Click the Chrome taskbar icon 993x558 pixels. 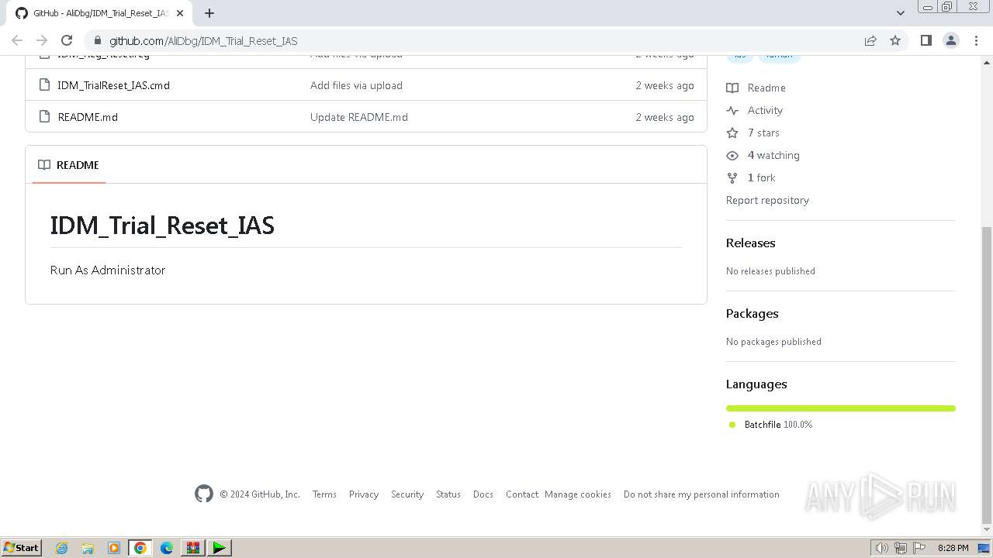140,548
